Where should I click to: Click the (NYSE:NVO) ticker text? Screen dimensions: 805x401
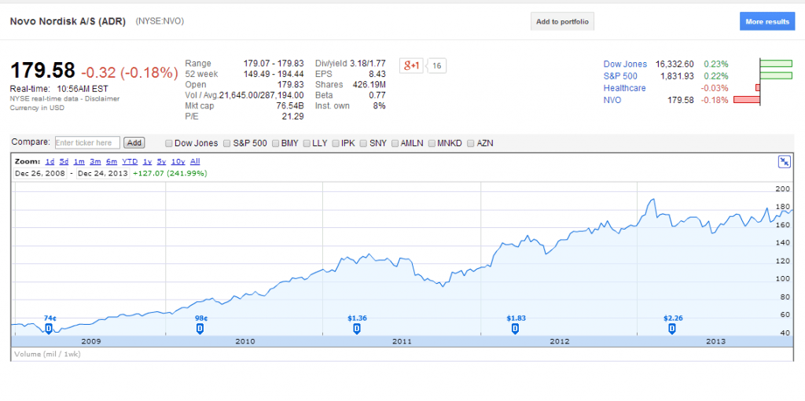point(160,21)
